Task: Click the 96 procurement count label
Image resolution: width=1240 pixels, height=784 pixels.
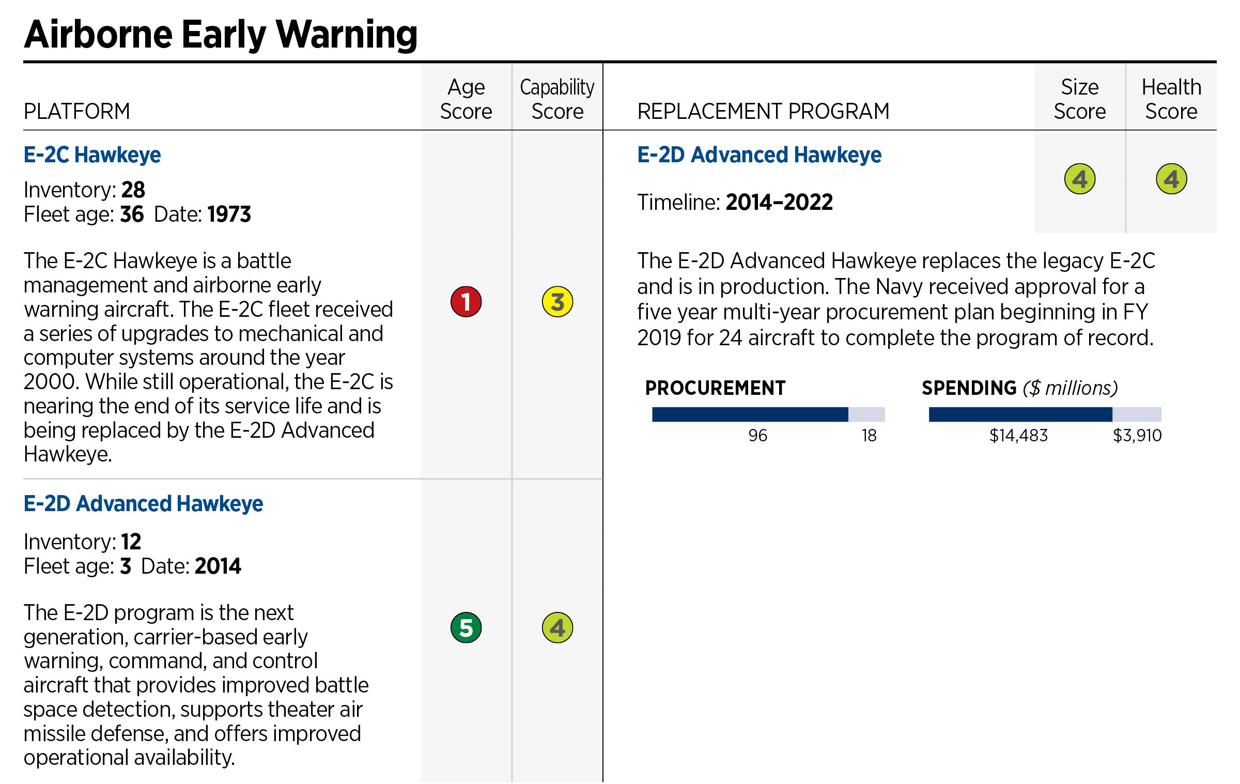Action: pyautogui.click(x=757, y=435)
